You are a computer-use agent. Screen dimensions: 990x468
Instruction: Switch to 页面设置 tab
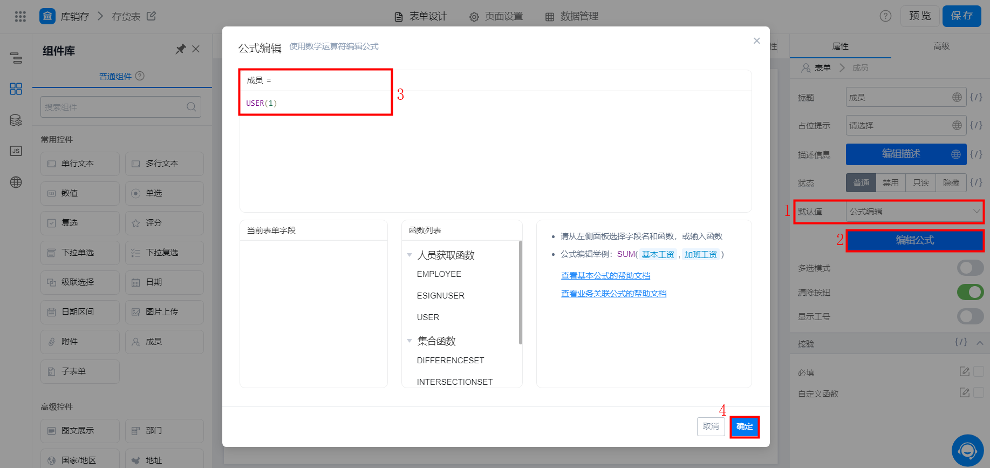tap(496, 16)
